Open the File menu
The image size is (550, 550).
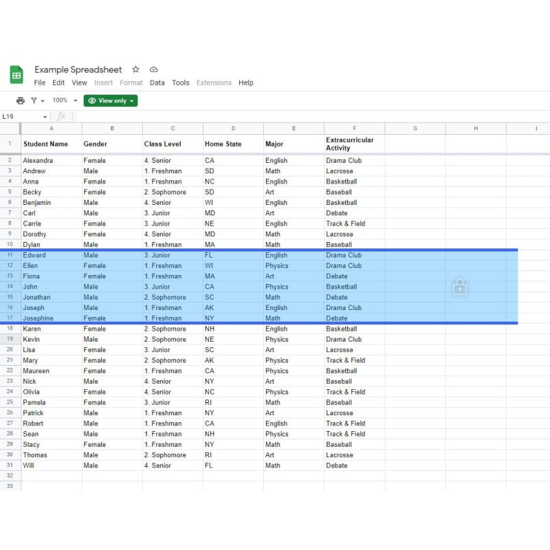[40, 82]
